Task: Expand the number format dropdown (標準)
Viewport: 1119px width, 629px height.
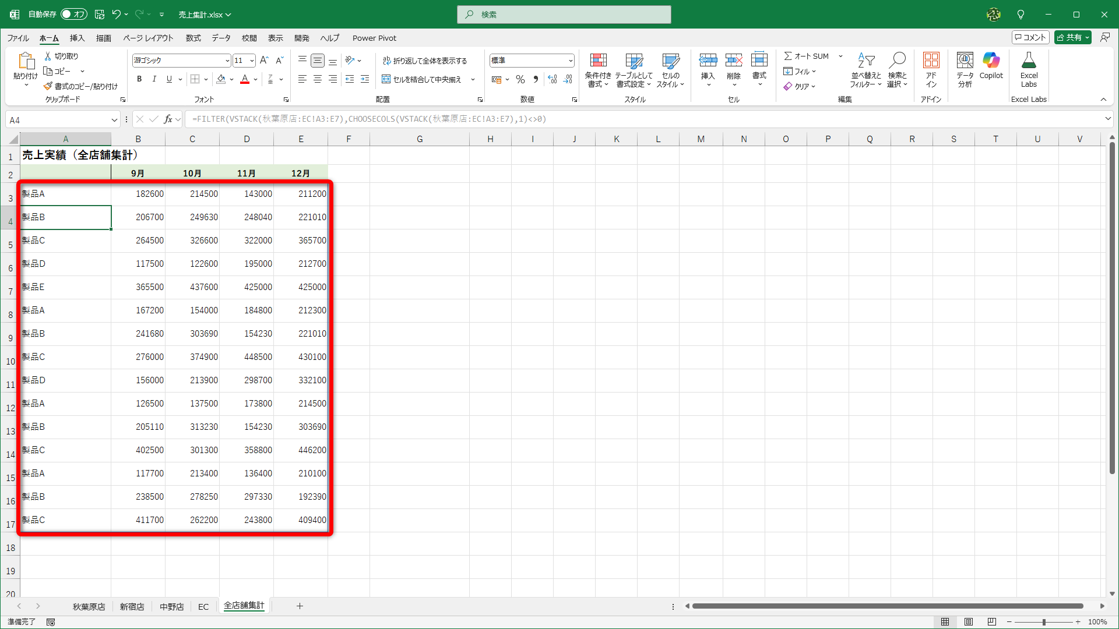Action: (x=571, y=61)
